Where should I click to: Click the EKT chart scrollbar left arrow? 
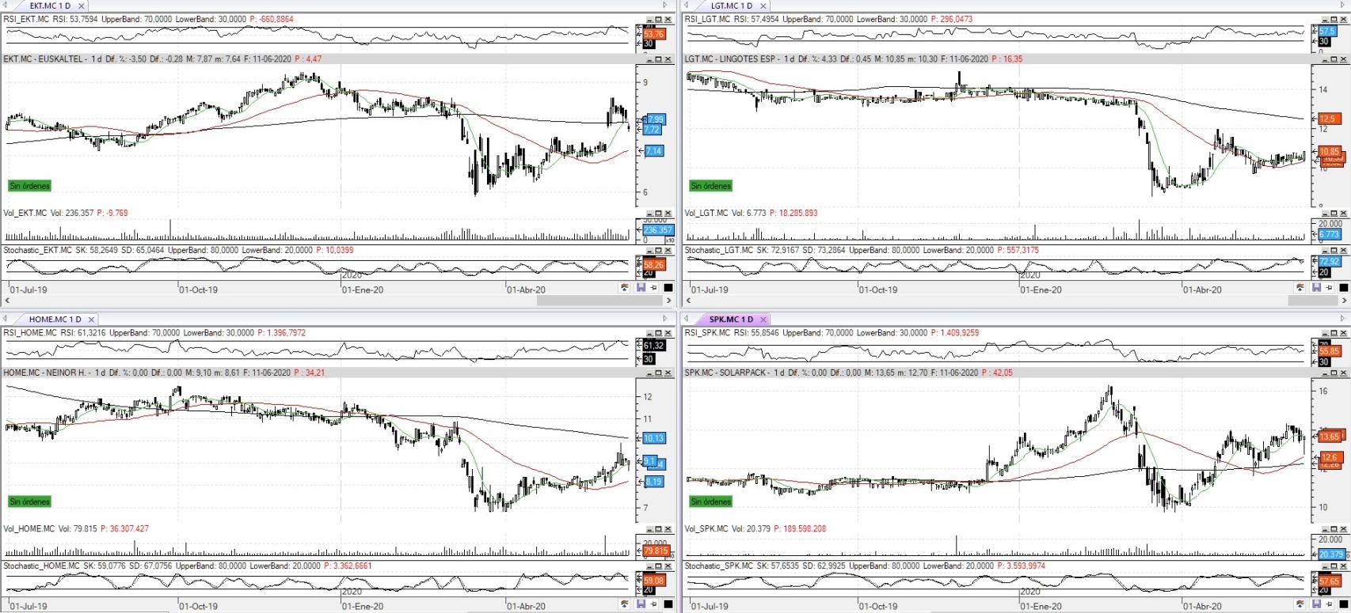[x=7, y=301]
